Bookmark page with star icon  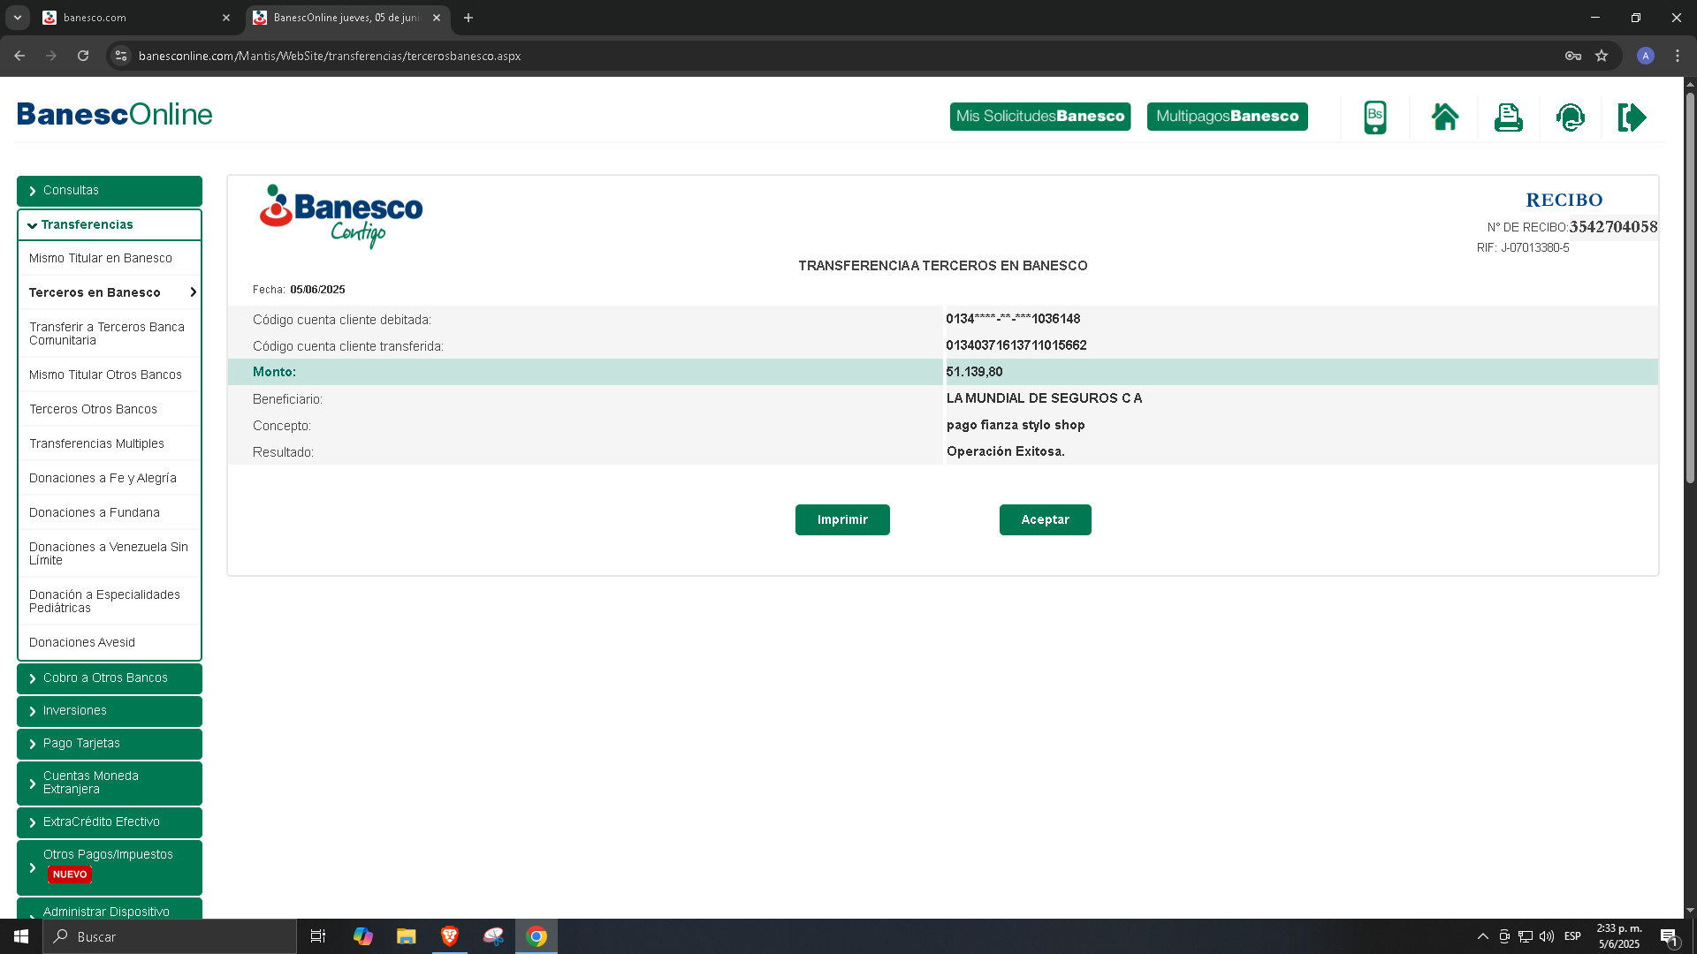tap(1602, 56)
